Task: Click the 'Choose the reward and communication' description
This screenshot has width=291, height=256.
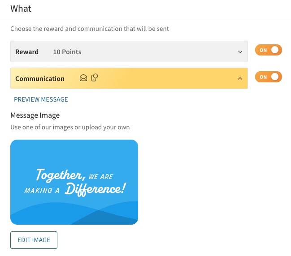Action: [x=90, y=29]
